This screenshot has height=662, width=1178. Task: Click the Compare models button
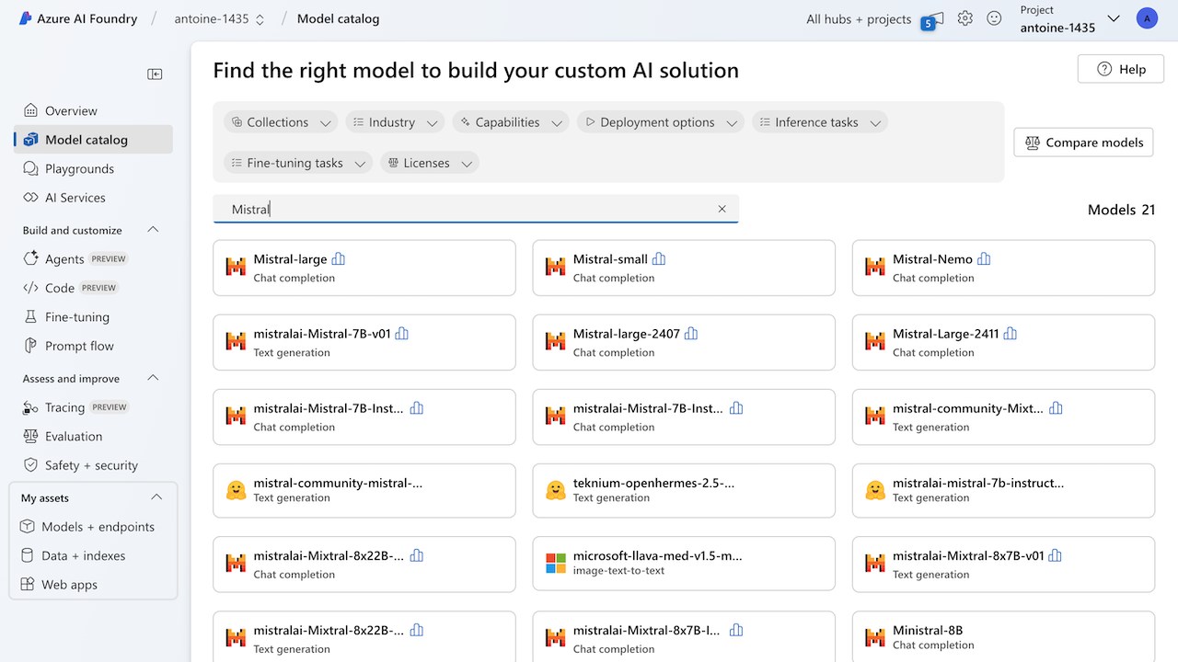(x=1083, y=143)
